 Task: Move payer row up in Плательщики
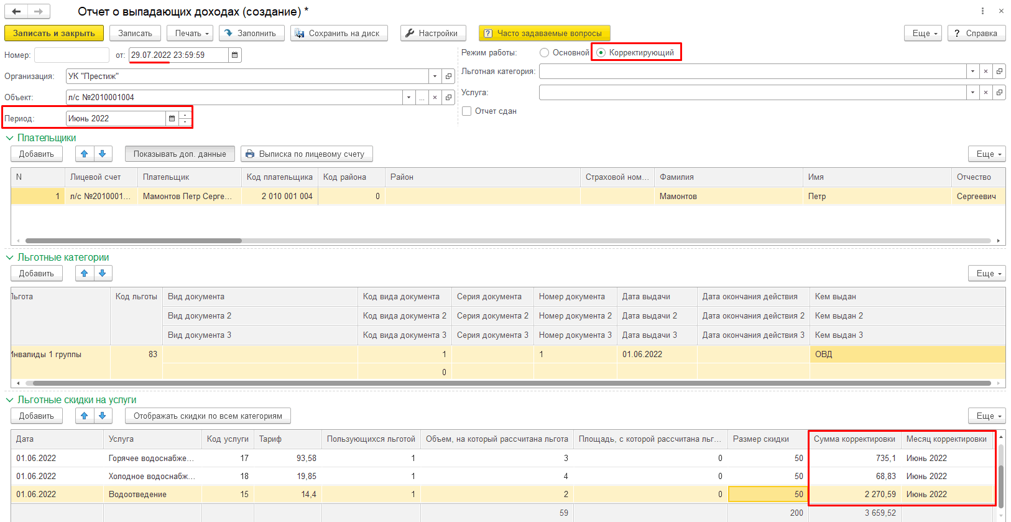coord(85,154)
